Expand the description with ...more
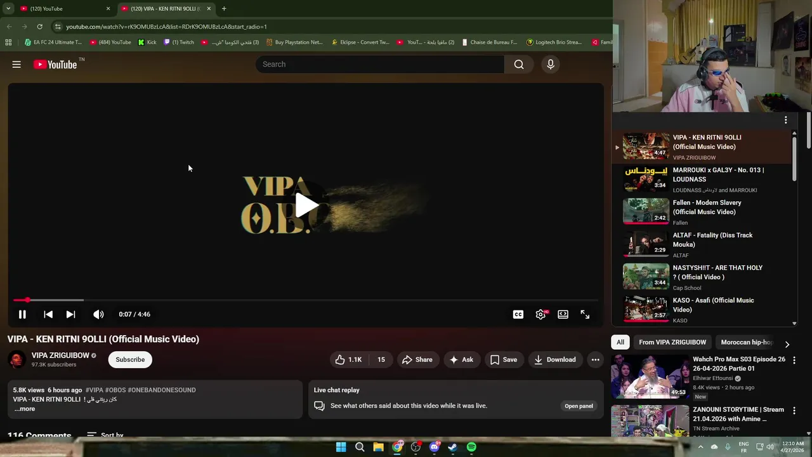Image resolution: width=812 pixels, height=457 pixels. [25, 409]
